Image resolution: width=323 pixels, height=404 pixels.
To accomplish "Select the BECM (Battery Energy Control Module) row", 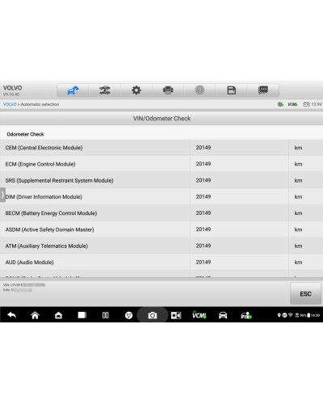I will click(x=161, y=213).
